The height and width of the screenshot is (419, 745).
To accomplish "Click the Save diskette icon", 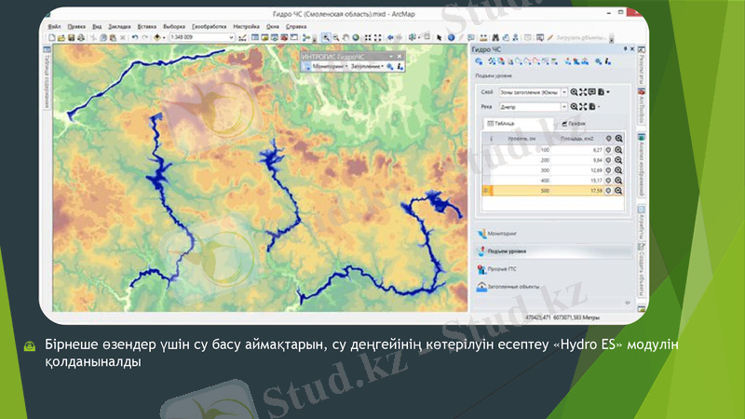I will pyautogui.click(x=72, y=37).
